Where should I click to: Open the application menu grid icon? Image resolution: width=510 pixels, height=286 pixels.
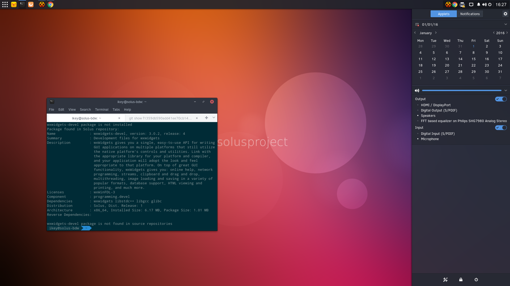coord(5,5)
